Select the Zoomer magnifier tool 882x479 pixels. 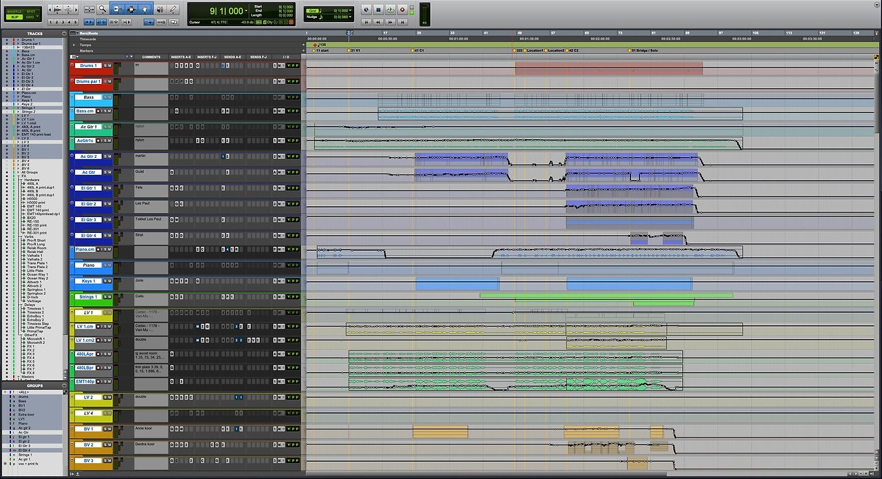[x=102, y=10]
